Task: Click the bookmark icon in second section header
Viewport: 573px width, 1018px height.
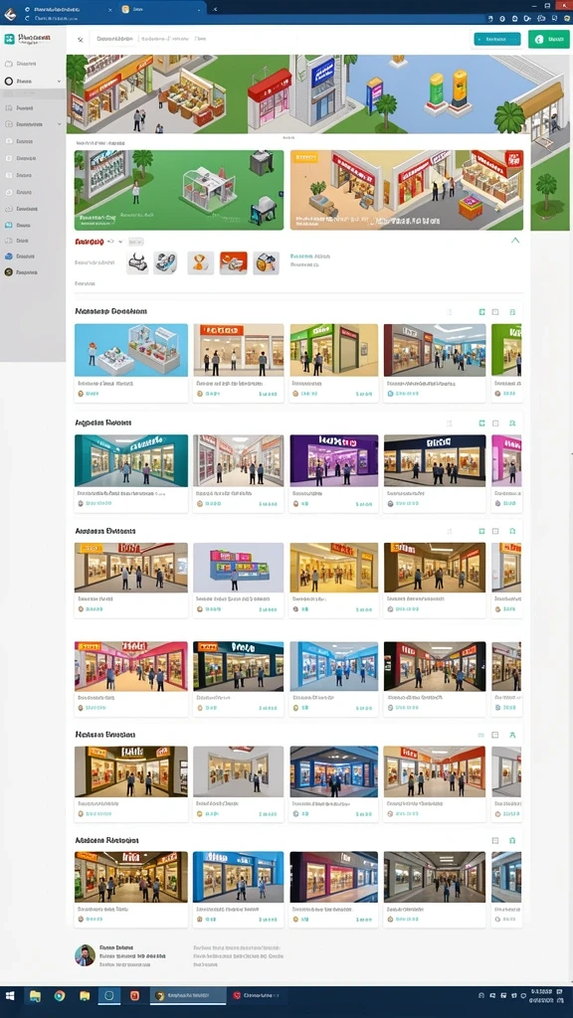Action: tap(512, 423)
